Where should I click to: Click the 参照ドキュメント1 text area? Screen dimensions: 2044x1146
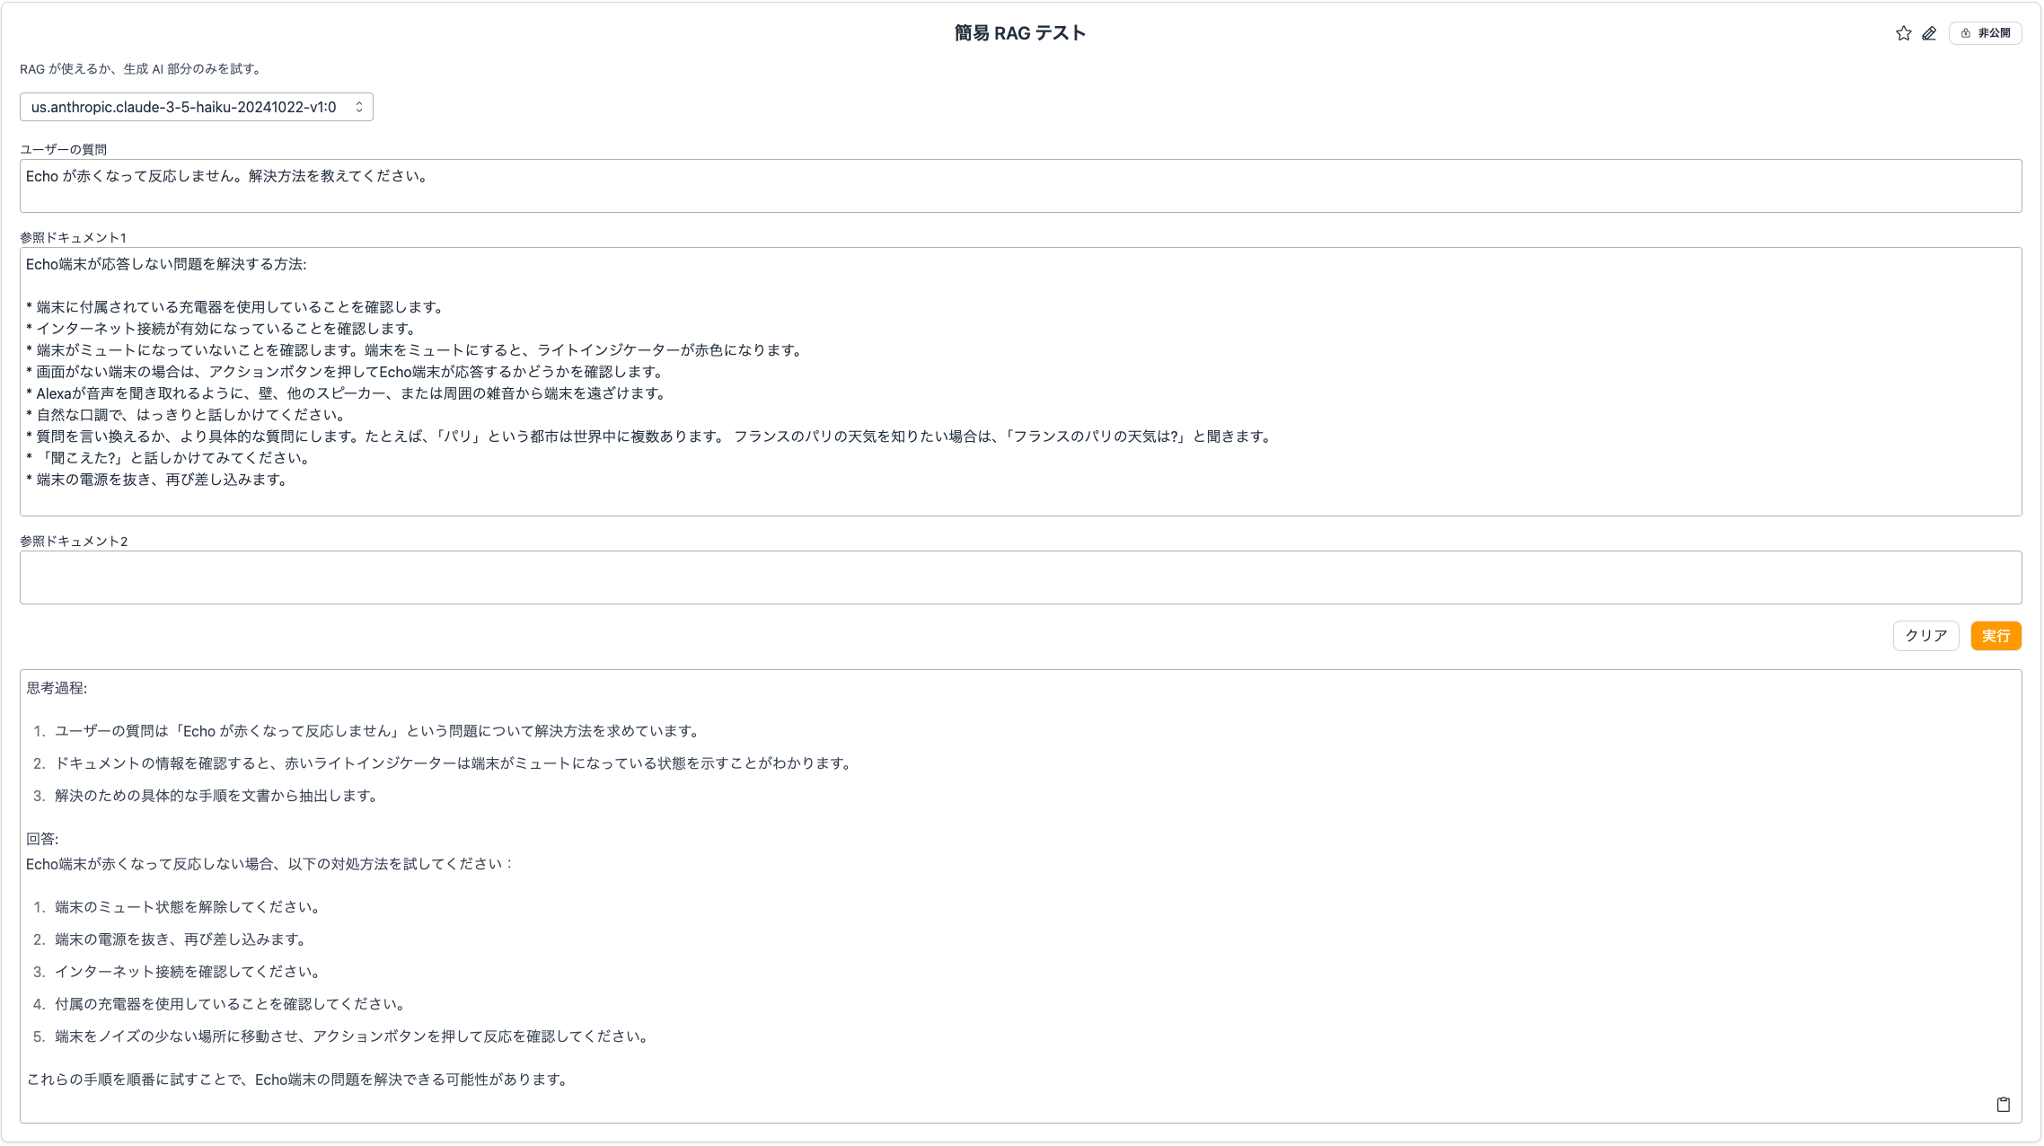point(1020,382)
